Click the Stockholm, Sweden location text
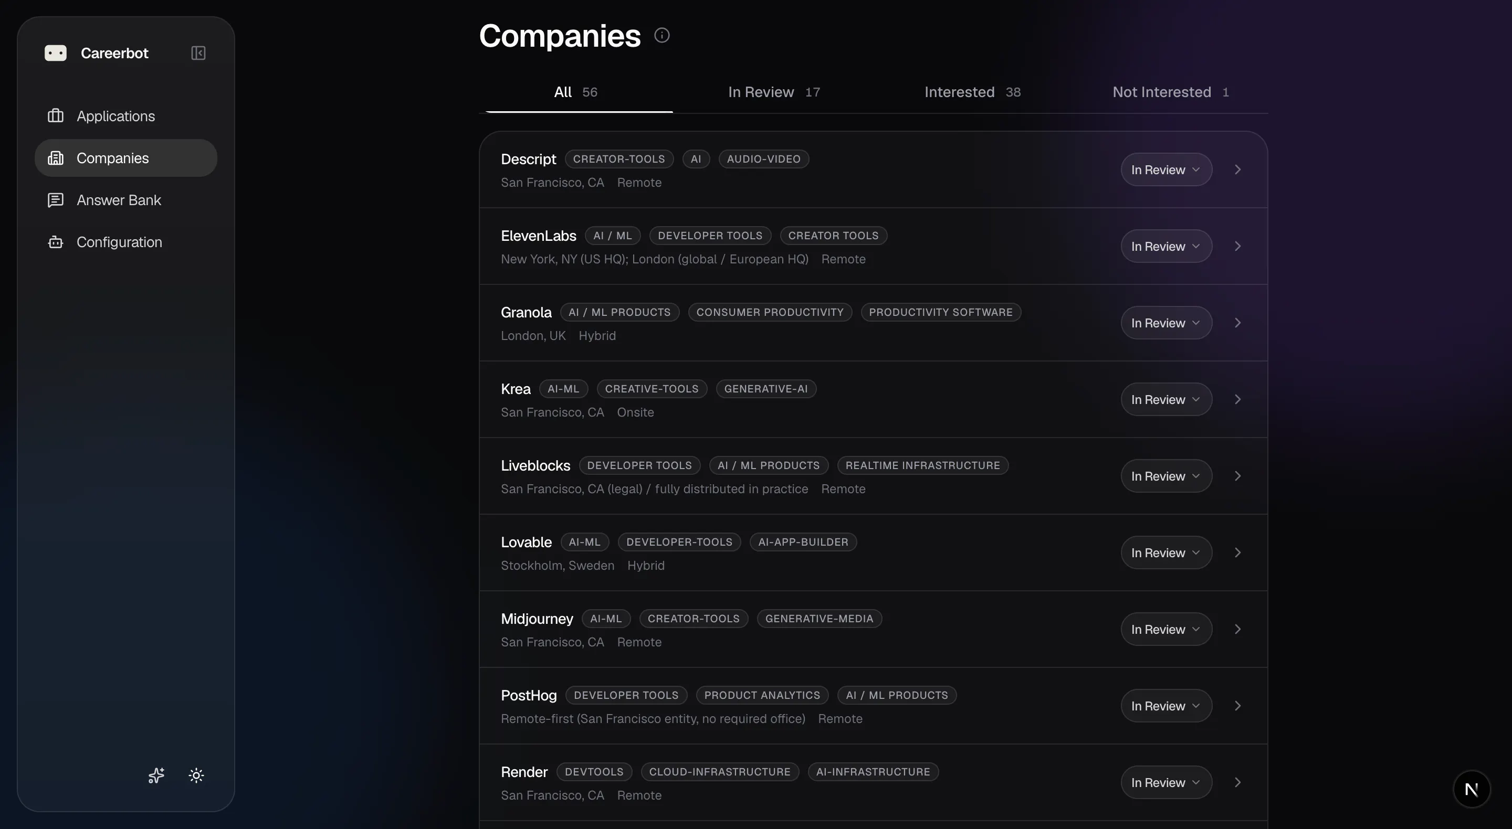The image size is (1512, 829). tap(558, 566)
